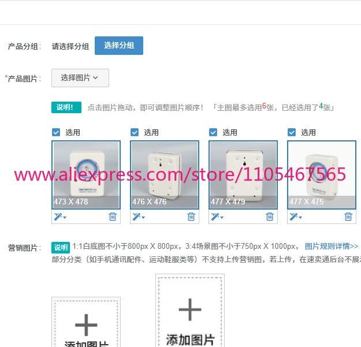Uncheck 选用 for the 477 X 475 image

click(292, 132)
